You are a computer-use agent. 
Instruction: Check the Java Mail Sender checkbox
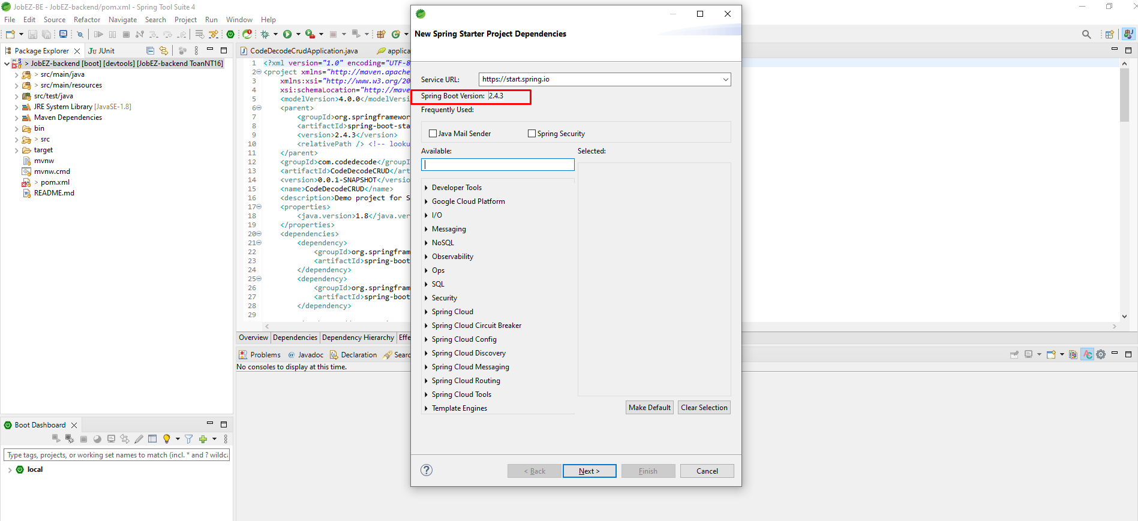[433, 134]
